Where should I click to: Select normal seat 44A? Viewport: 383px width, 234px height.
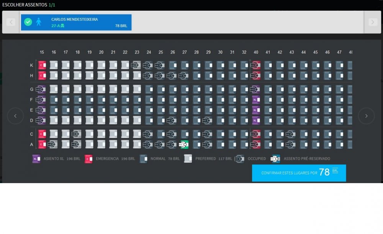304,145
